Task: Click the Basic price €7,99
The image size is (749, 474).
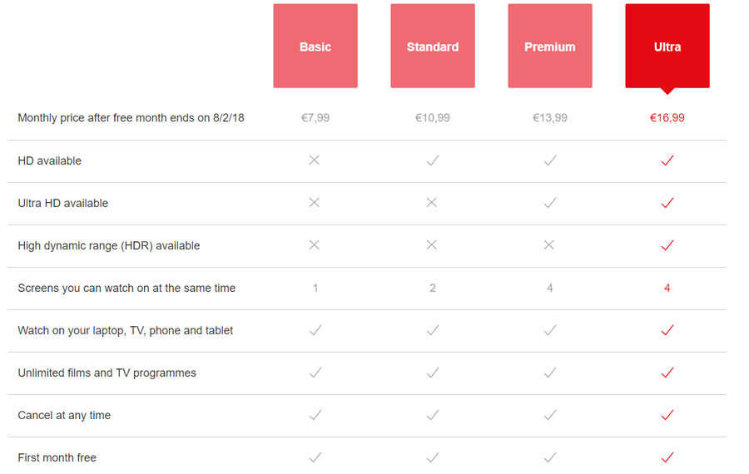Action: pyautogui.click(x=315, y=118)
